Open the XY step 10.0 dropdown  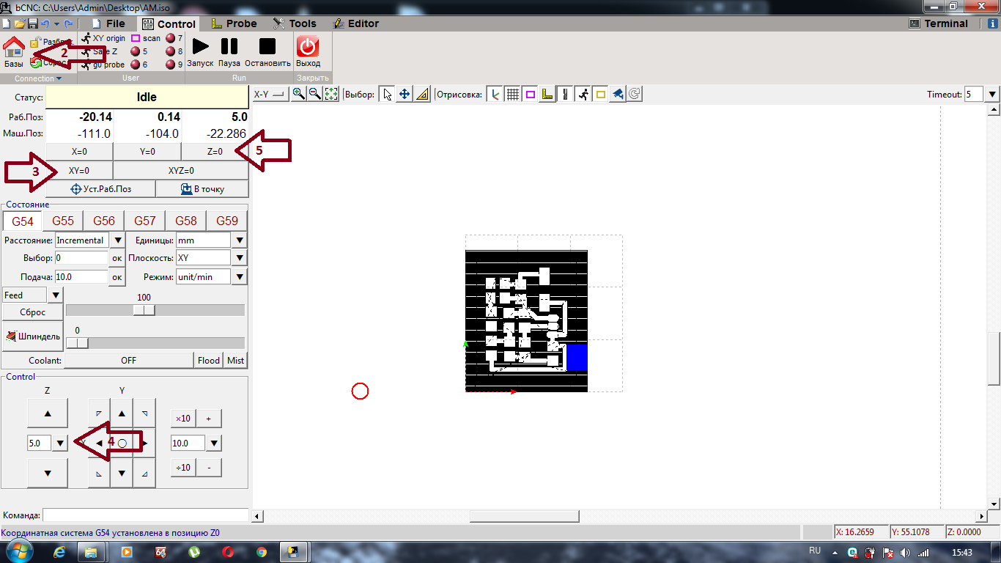tap(214, 443)
